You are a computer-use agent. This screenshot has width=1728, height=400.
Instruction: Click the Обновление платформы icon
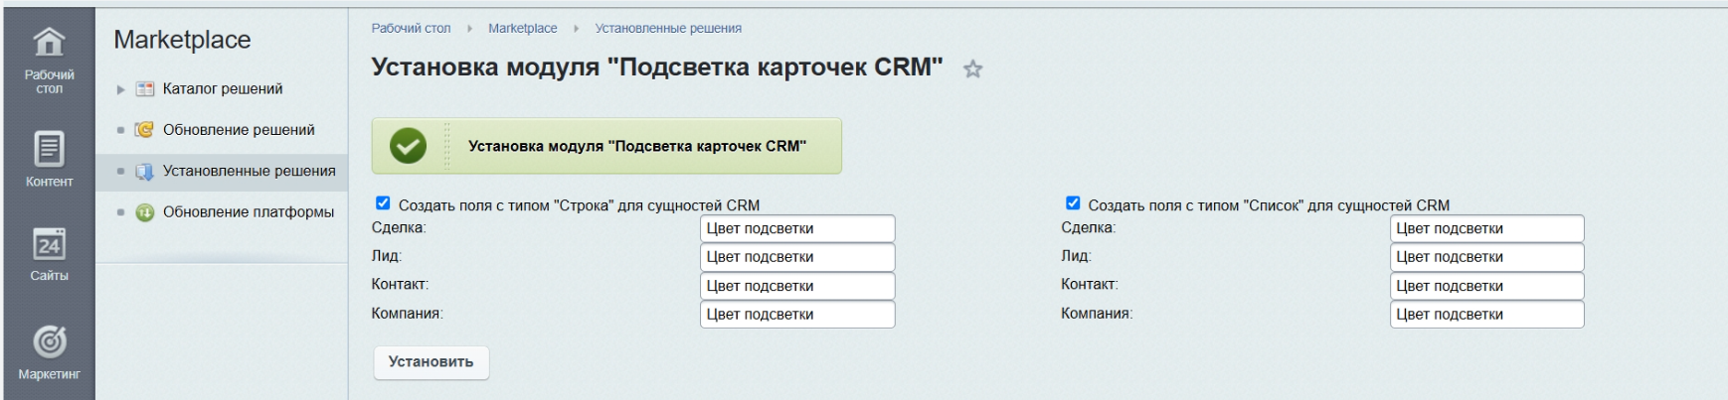point(145,212)
